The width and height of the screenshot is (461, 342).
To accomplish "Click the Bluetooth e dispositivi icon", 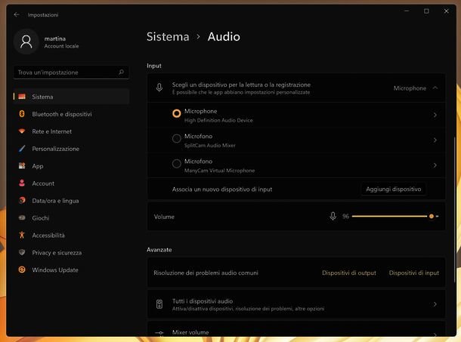I will click(x=22, y=114).
